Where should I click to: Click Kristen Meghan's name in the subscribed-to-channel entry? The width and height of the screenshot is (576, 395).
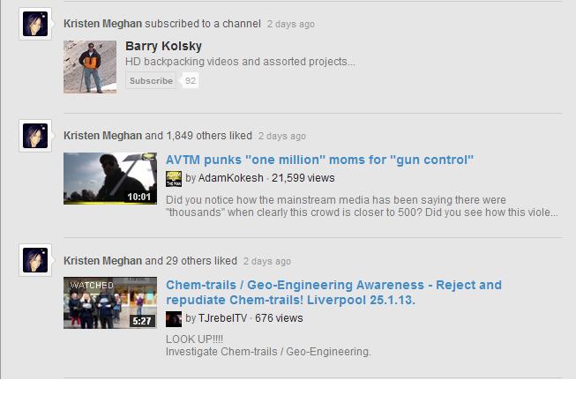[x=102, y=24]
